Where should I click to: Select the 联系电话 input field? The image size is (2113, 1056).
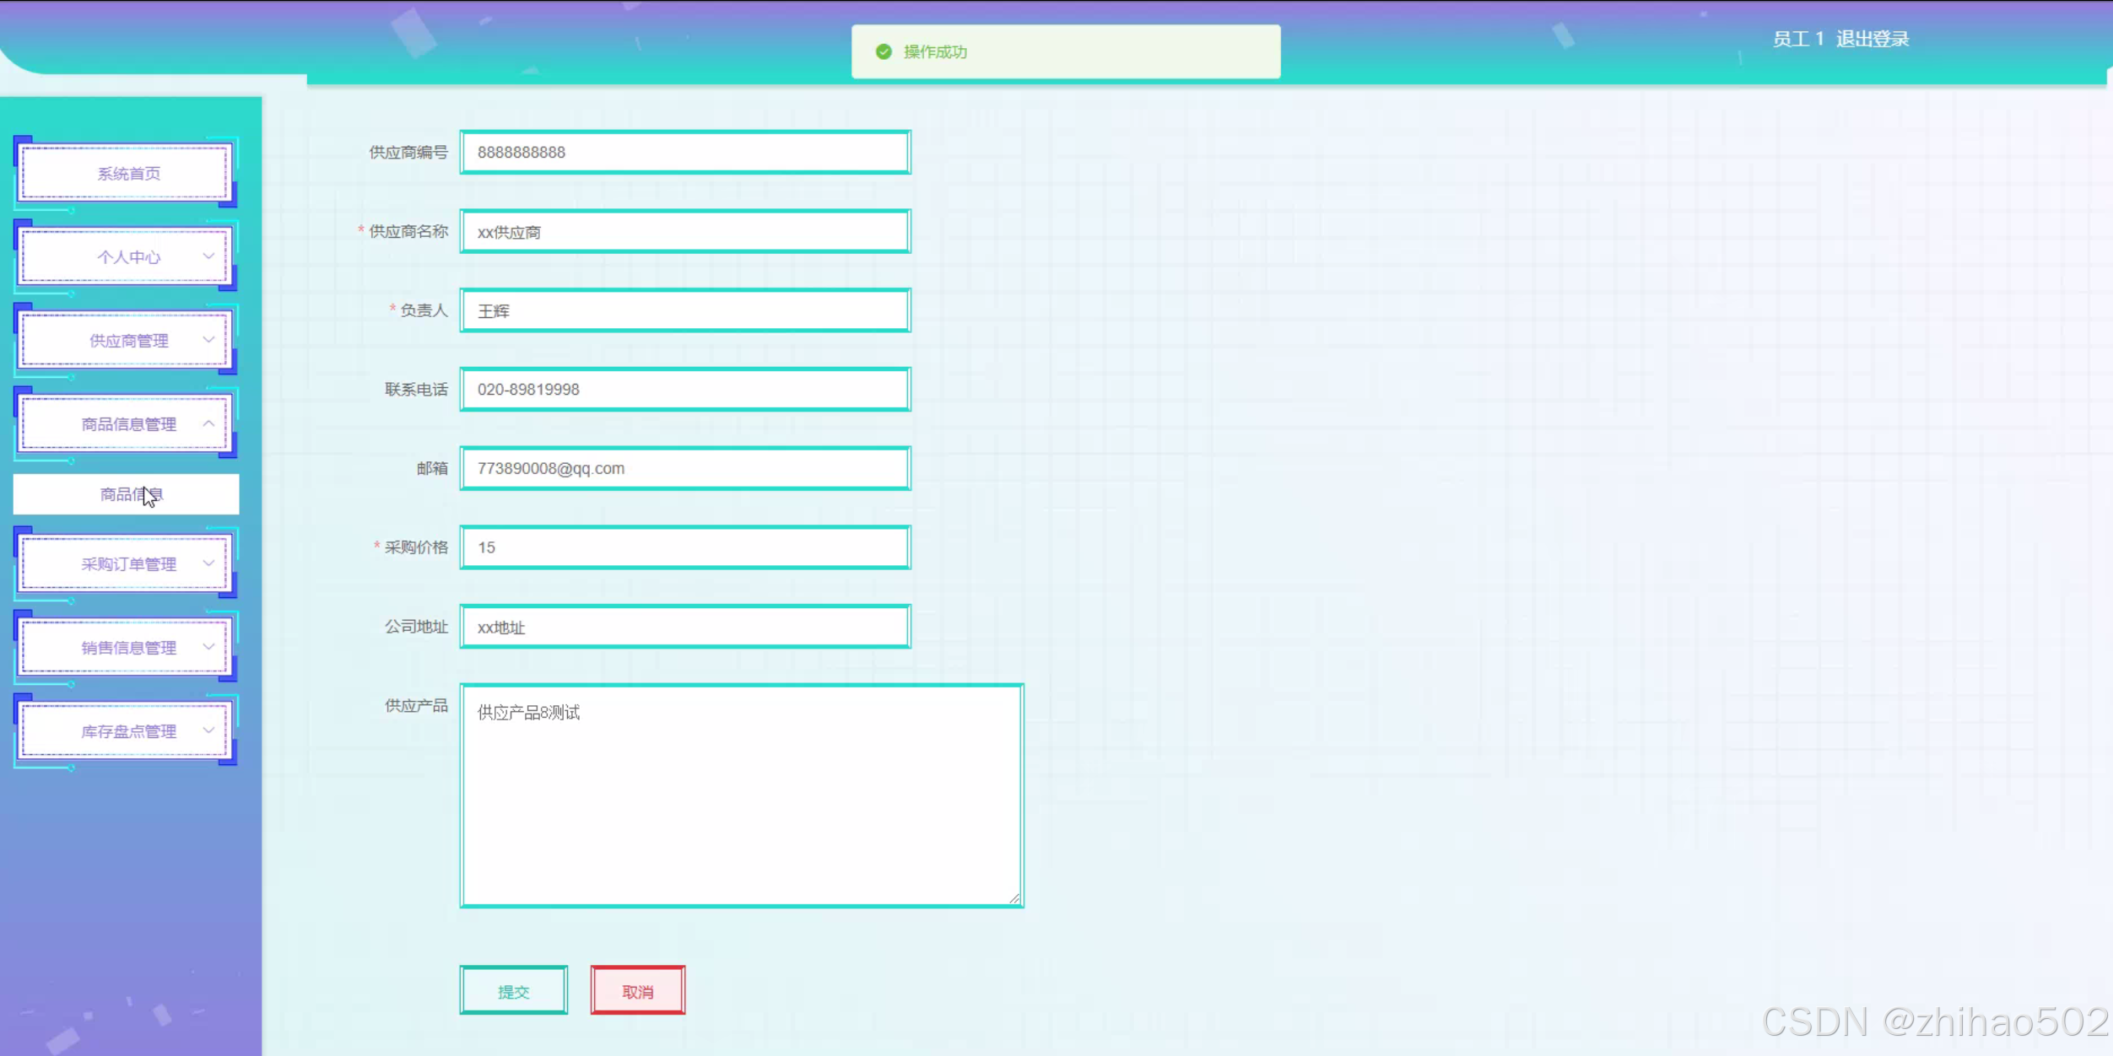click(x=684, y=390)
